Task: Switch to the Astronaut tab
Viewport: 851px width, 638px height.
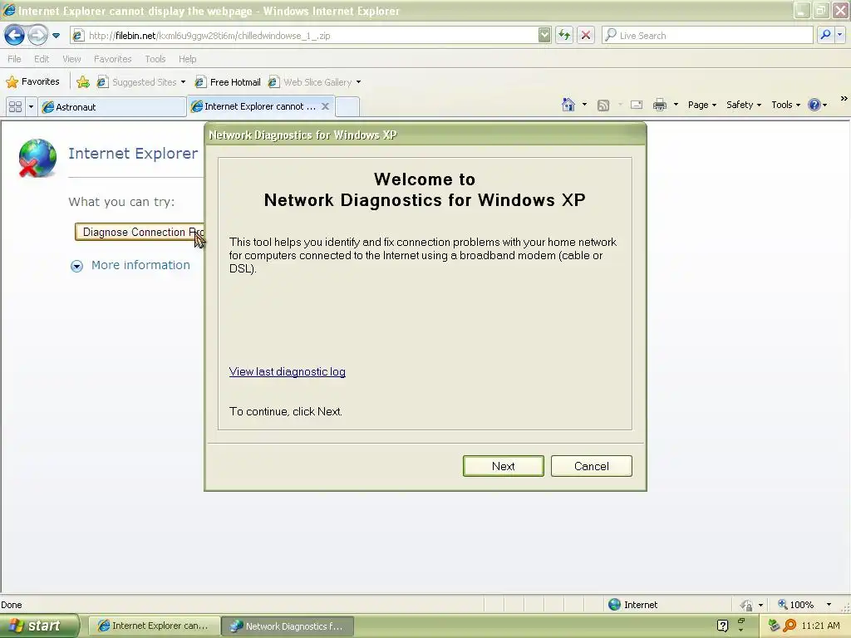Action: click(x=112, y=107)
